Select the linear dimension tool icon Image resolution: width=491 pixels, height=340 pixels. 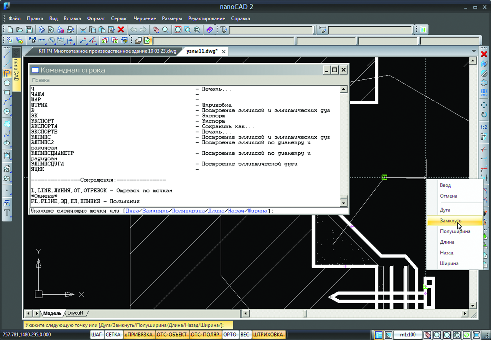click(42, 40)
